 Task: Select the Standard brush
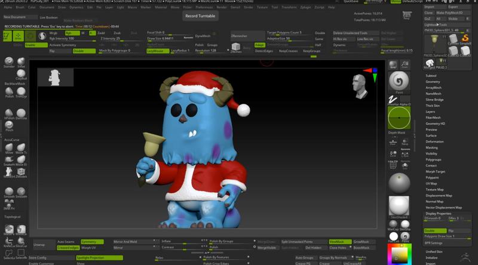9,61
